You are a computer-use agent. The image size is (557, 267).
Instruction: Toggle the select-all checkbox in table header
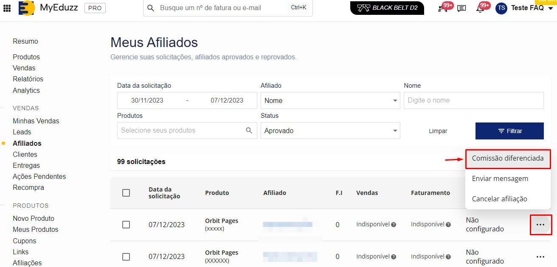pos(126,193)
